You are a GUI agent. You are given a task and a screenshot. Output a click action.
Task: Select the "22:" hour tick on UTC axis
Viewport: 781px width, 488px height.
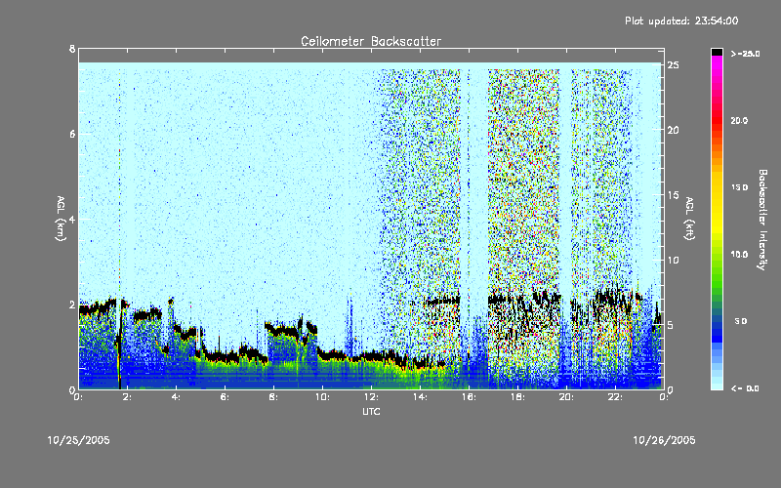[615, 397]
